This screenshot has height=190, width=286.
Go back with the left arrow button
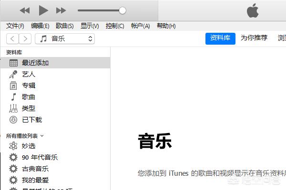click(x=12, y=39)
